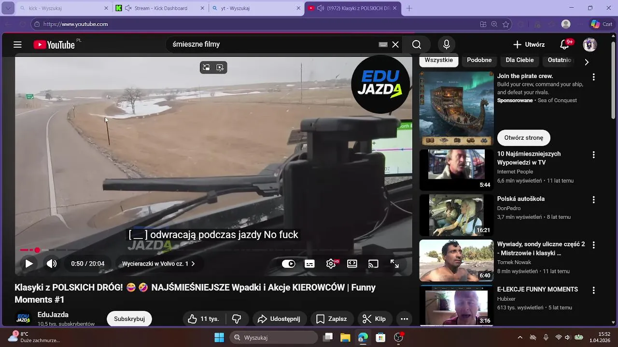Open the YouTube guide hamburger menu
618x347 pixels.
pos(17,45)
